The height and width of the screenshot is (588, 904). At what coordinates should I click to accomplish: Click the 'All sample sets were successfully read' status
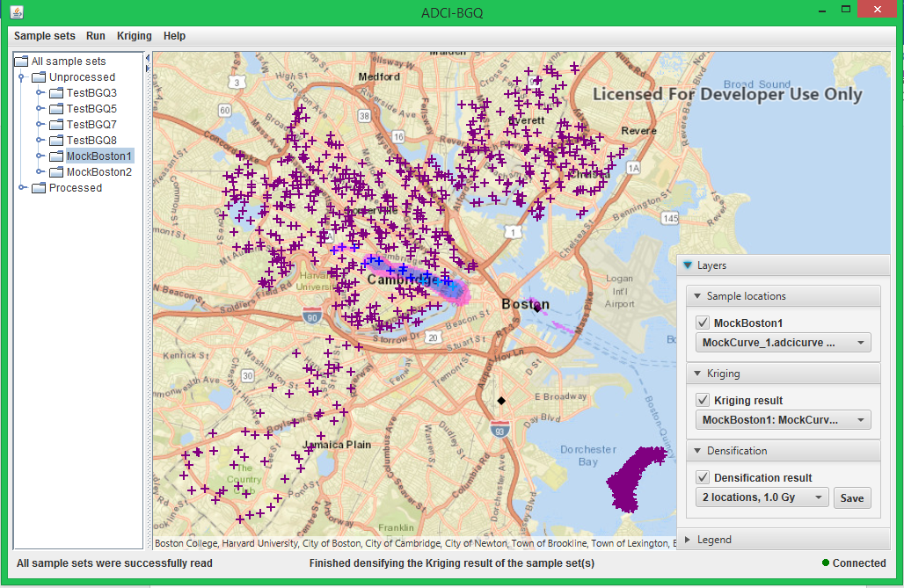click(x=114, y=563)
